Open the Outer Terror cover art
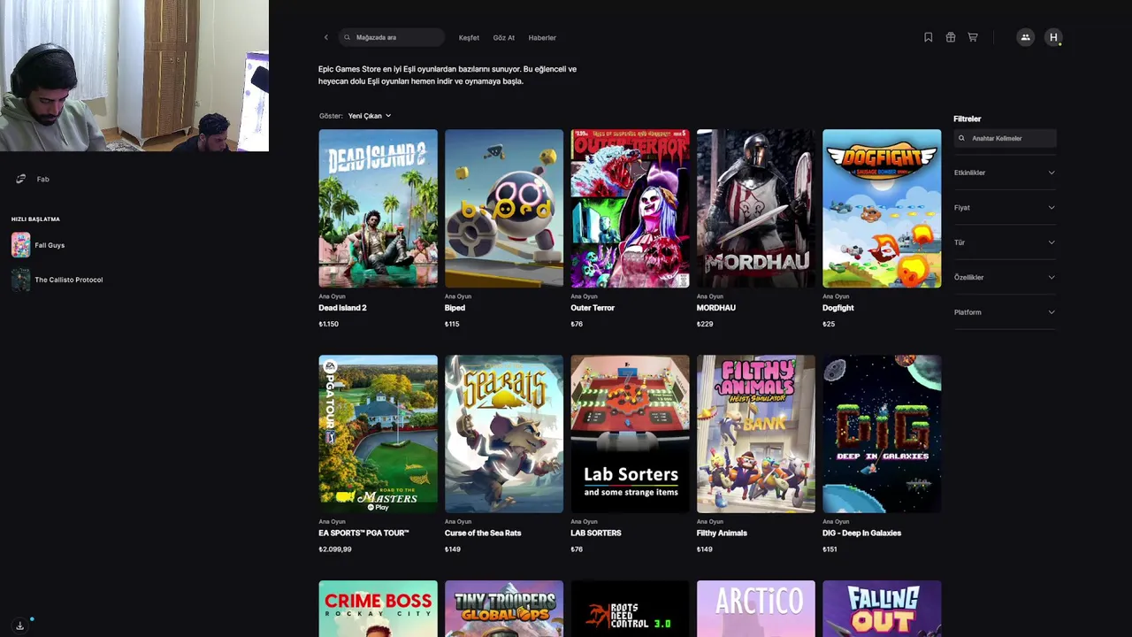 pos(630,208)
